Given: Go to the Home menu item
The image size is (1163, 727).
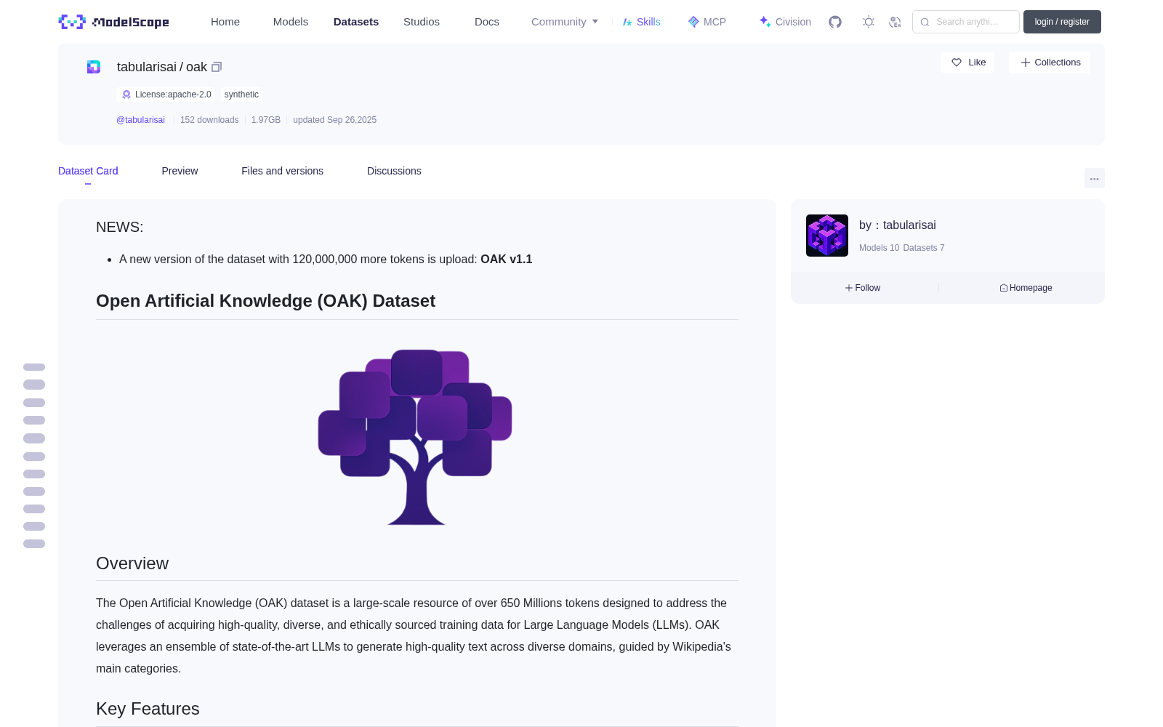Looking at the screenshot, I should click(225, 22).
